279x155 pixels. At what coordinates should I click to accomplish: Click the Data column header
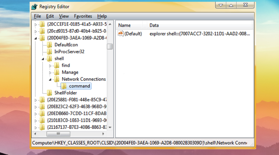154,25
